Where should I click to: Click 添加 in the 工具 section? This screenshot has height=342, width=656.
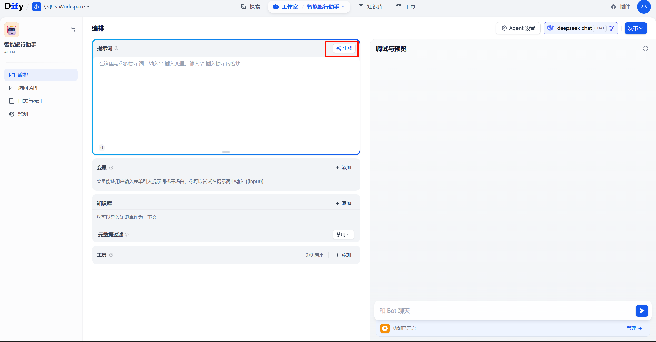point(343,255)
